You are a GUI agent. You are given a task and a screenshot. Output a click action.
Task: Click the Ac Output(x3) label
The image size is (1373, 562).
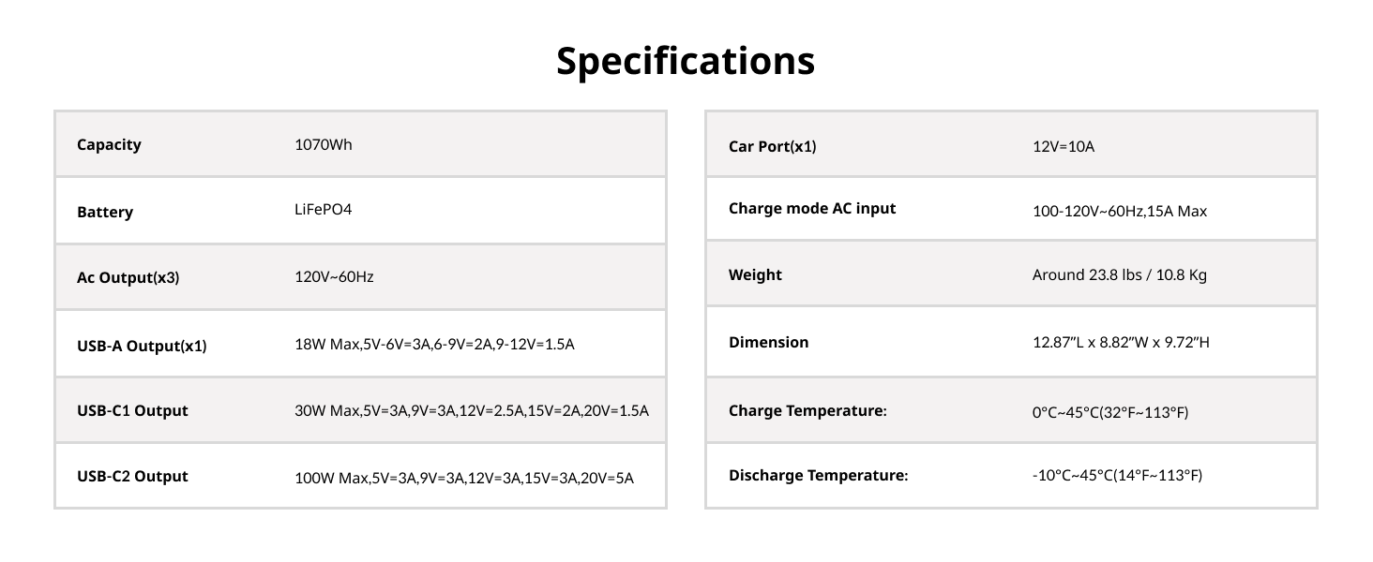click(128, 278)
